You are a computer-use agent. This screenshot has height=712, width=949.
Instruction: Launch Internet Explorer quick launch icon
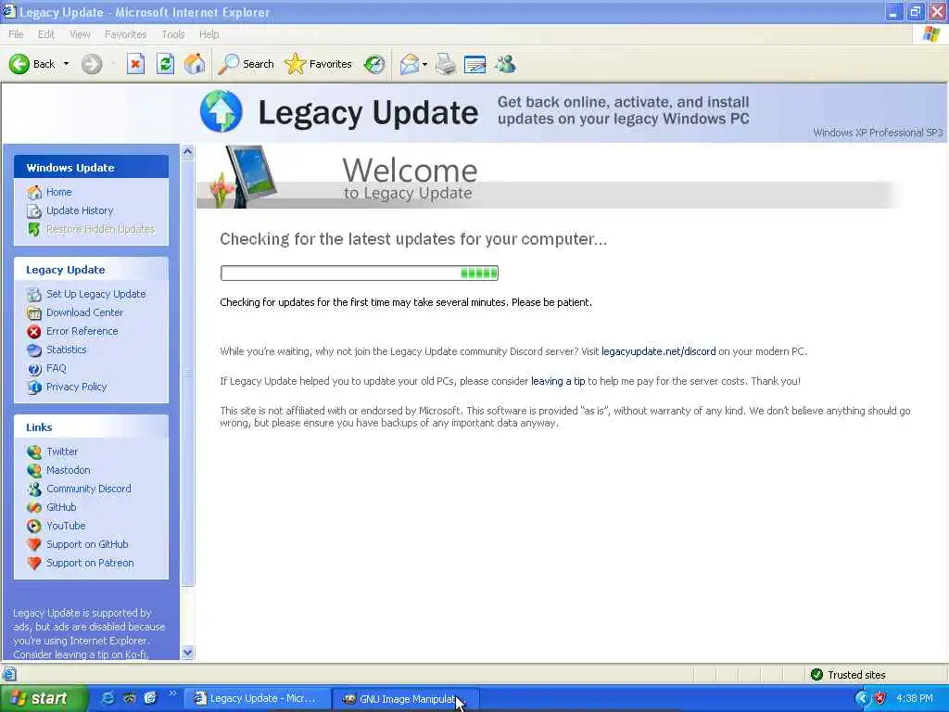(108, 699)
